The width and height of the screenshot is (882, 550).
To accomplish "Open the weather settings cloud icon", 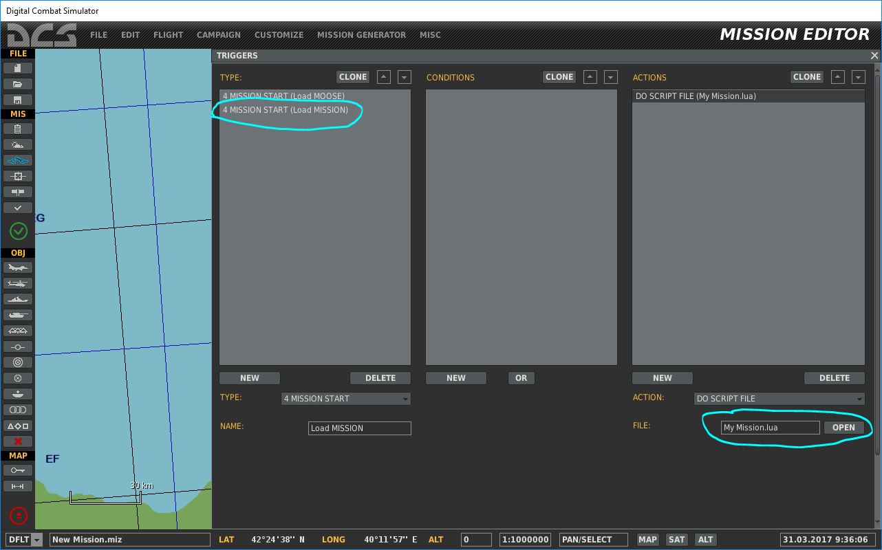I will pos(18,144).
